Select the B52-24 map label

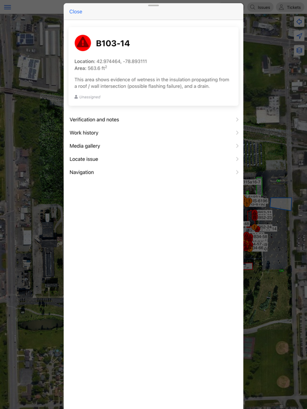pos(265,227)
